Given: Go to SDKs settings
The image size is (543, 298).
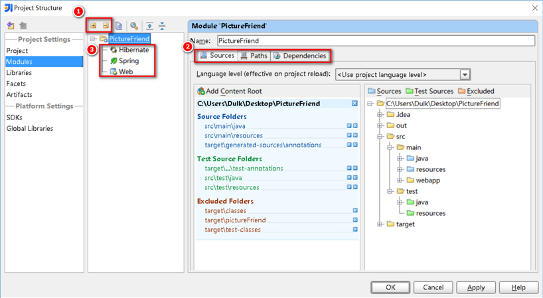Looking at the screenshot, I should click(x=14, y=117).
